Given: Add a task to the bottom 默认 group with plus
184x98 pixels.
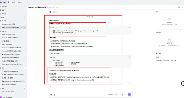Looking at the screenshot, I should (25, 88).
